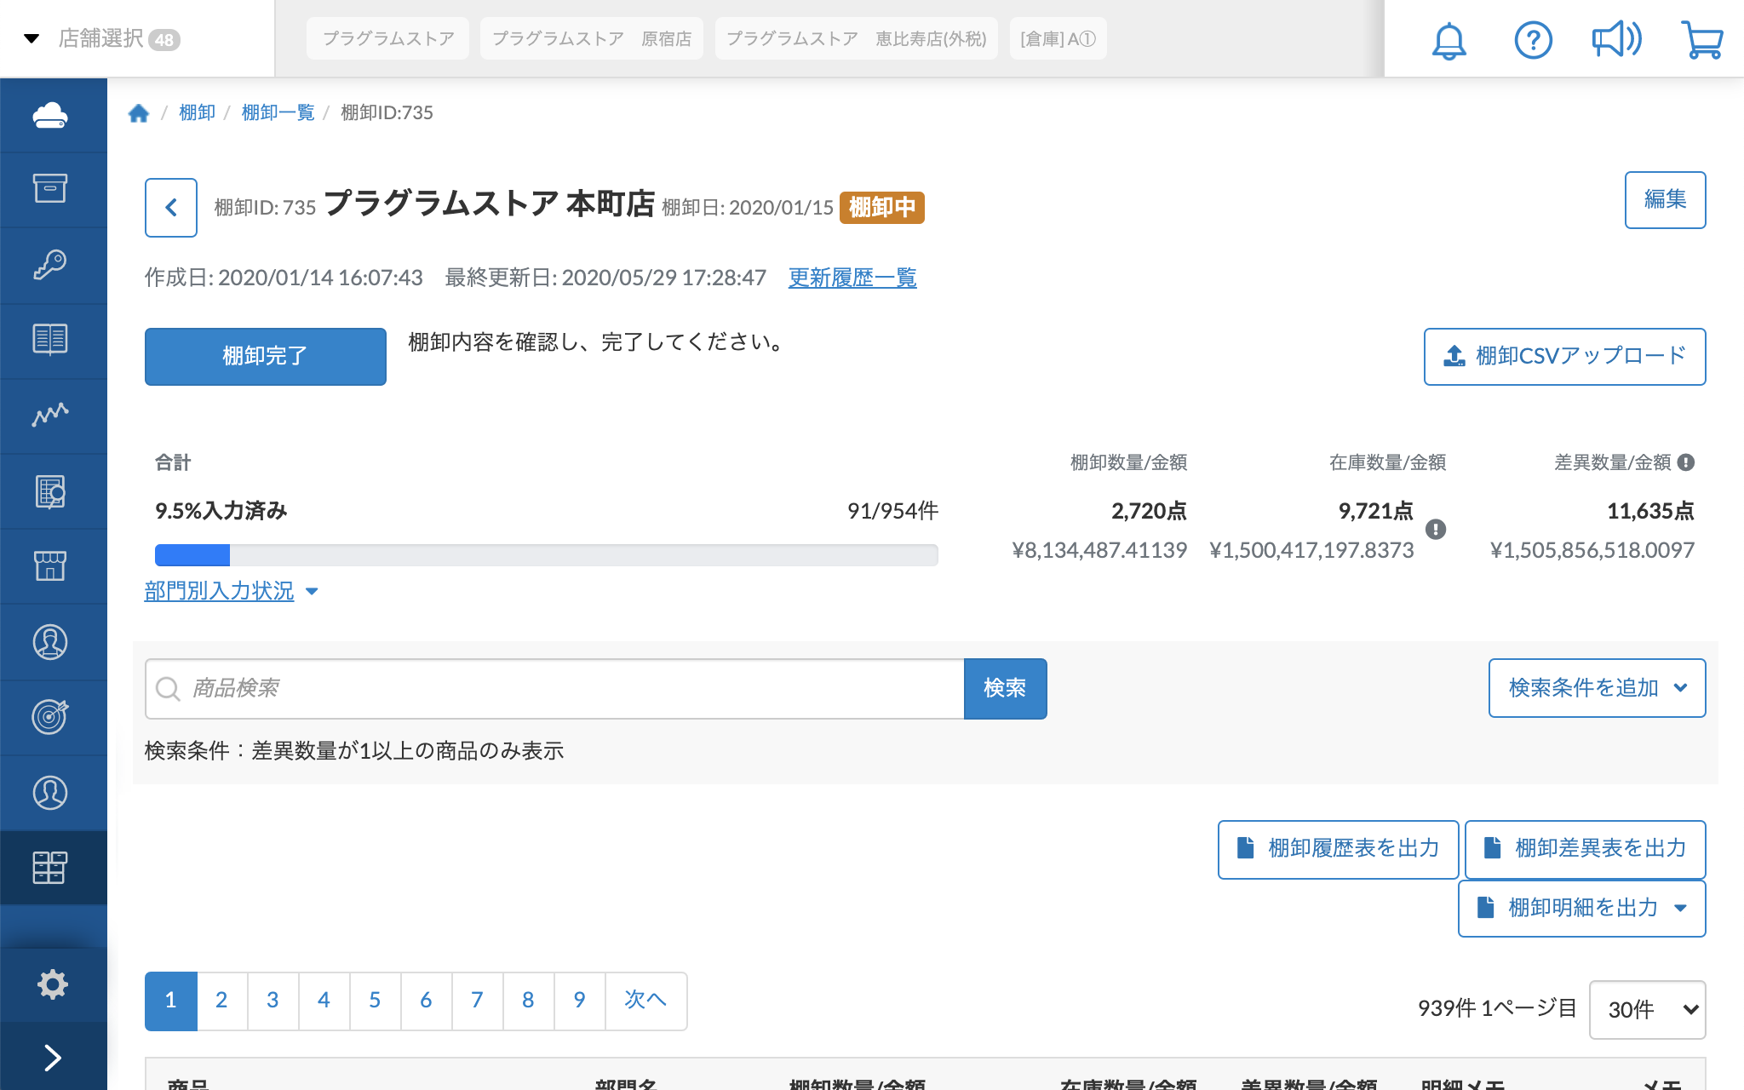Expand 部門別入力状況 section

pos(230,591)
